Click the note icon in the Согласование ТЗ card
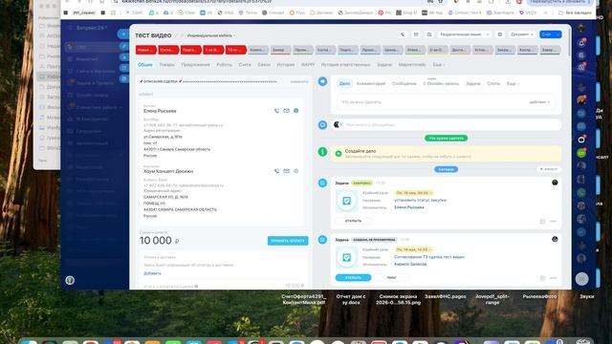The image size is (612, 344). pos(542,278)
